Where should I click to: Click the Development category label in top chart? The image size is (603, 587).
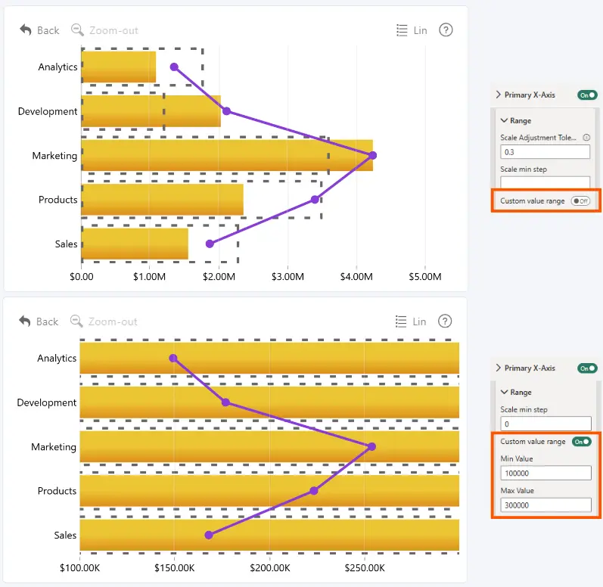(x=48, y=111)
